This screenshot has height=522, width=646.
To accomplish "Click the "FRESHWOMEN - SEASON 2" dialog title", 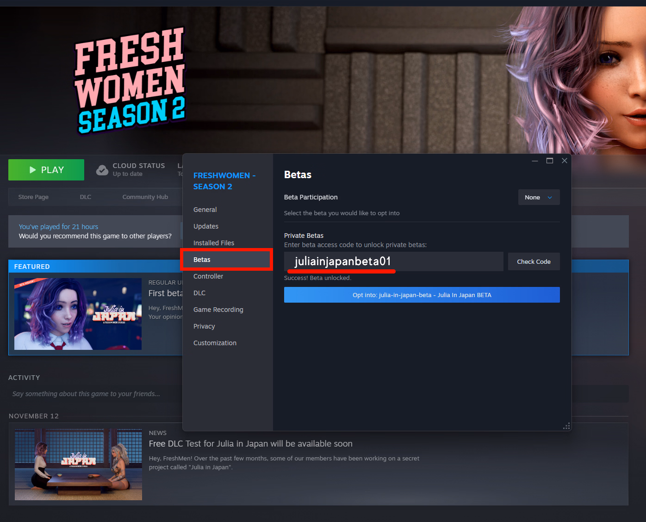I will coord(224,181).
